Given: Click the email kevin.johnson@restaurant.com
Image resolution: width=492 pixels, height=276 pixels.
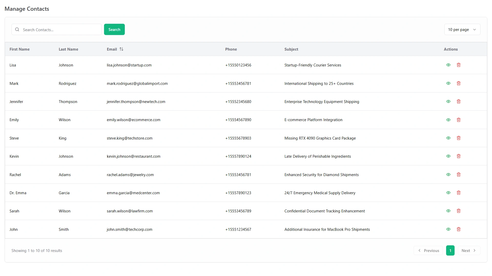Looking at the screenshot, I should point(134,156).
